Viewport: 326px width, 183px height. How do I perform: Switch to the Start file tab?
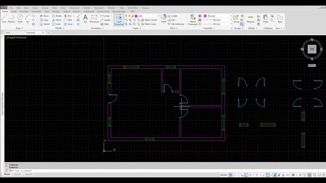8,33
